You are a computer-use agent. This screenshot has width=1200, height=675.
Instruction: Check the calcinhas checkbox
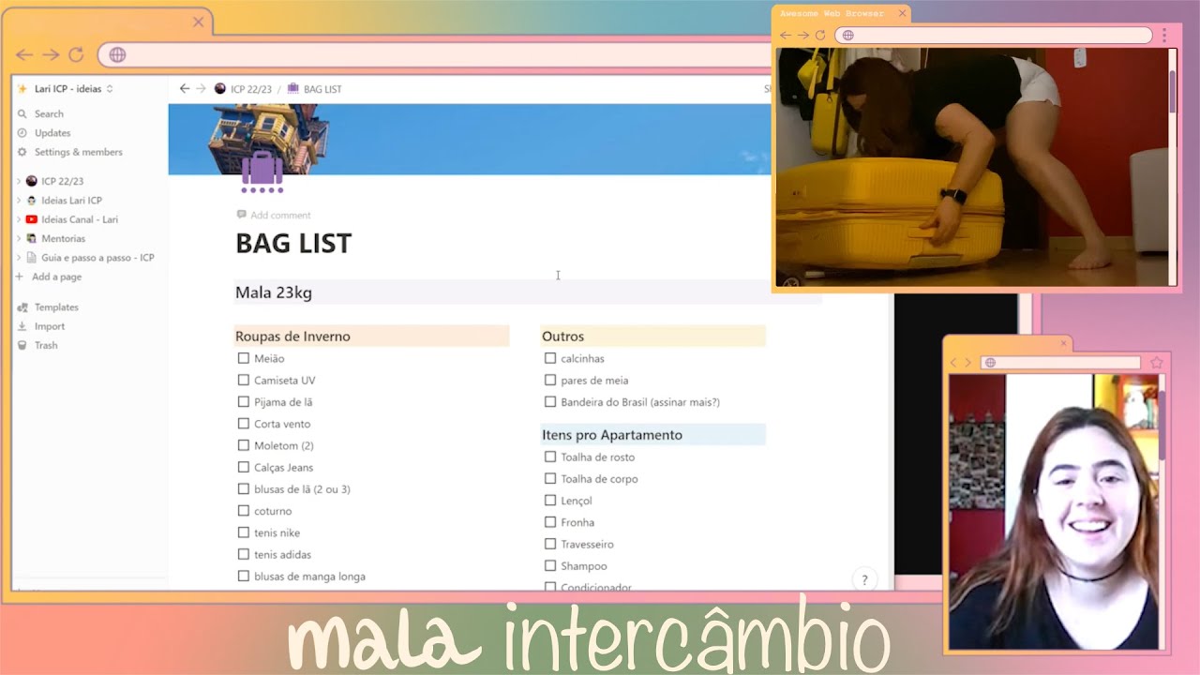pos(550,358)
